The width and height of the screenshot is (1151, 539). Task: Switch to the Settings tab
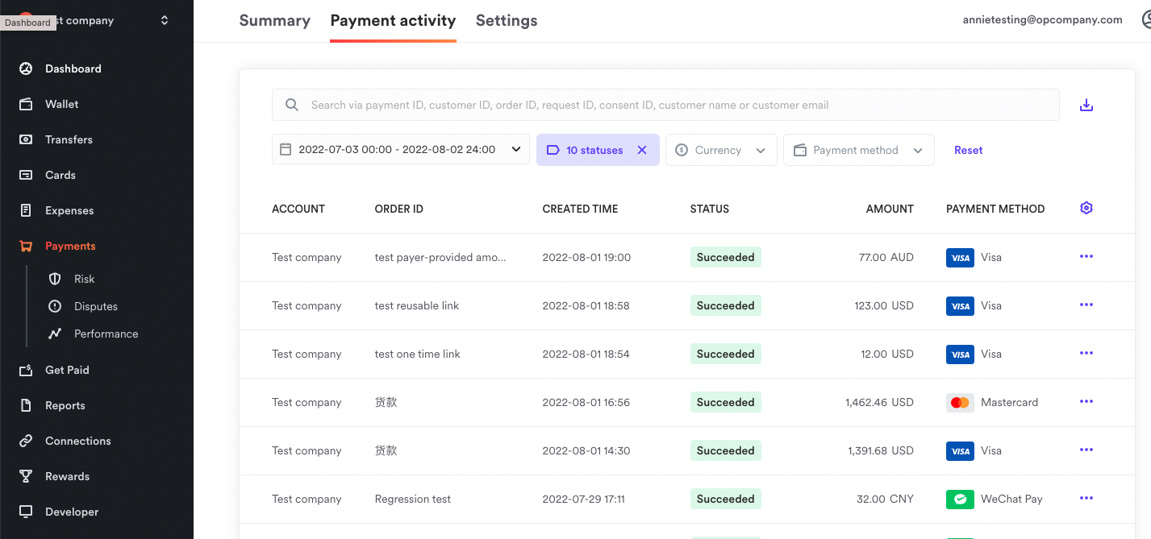(x=506, y=21)
